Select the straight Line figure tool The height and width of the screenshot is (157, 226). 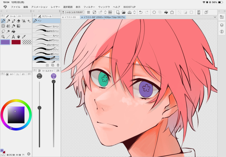(8, 36)
